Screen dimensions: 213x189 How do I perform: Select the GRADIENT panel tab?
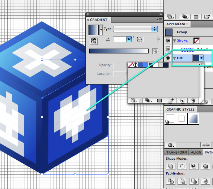pyautogui.click(x=99, y=20)
